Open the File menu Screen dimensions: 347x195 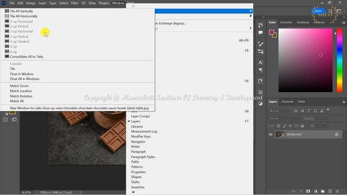(x=12, y=3)
